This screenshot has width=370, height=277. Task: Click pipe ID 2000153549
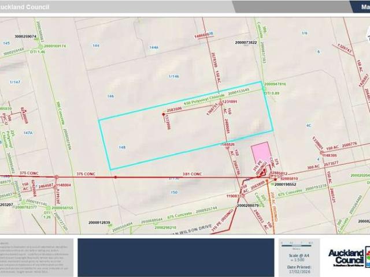click(239, 91)
